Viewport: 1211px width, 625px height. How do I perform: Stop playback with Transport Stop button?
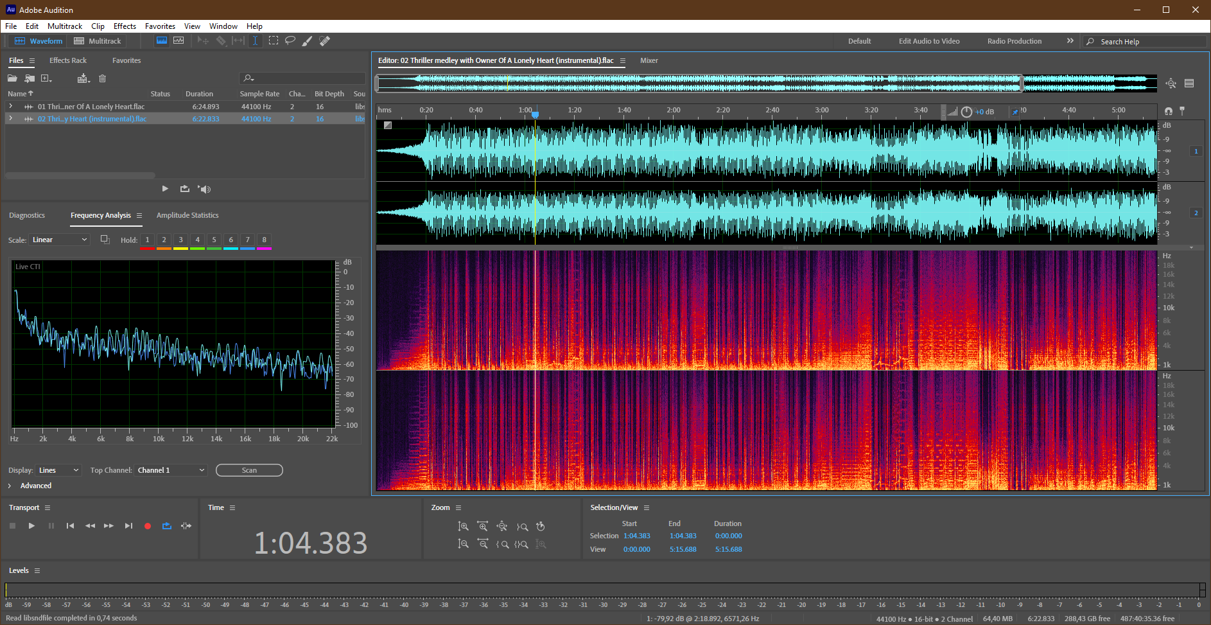12,526
